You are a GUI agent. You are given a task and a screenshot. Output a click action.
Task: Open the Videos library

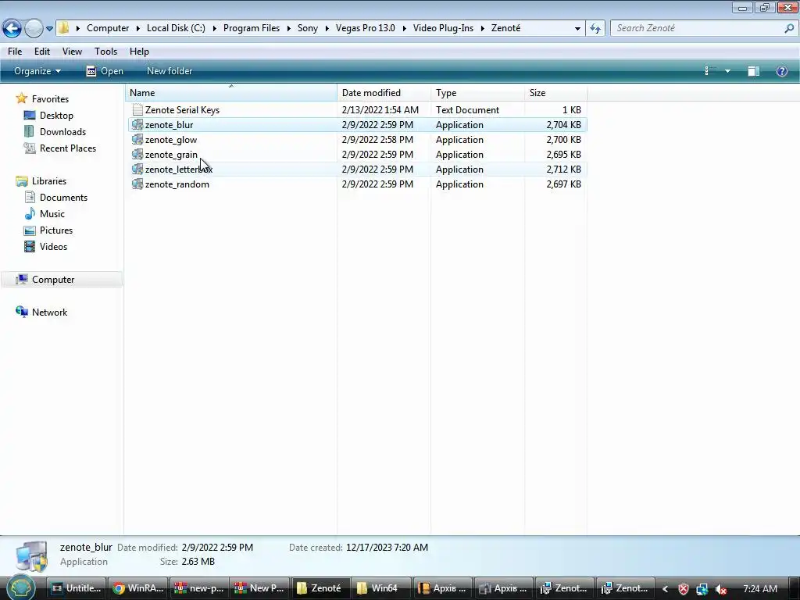pos(53,246)
